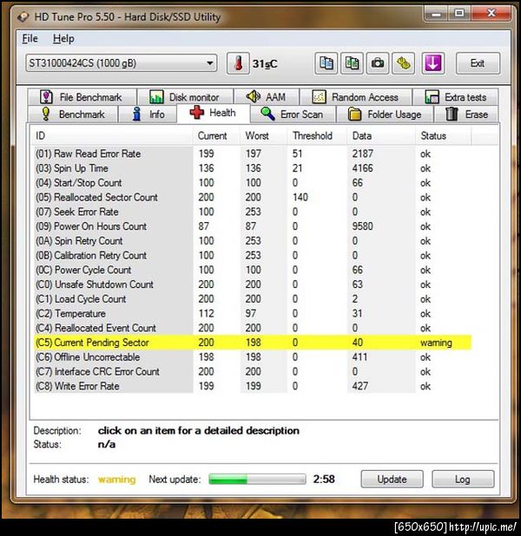Select the (C1) Load Cycle Count row
The image size is (521, 536).
253,299
